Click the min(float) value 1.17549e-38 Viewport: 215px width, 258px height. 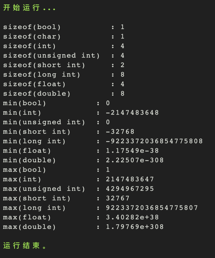point(132,151)
